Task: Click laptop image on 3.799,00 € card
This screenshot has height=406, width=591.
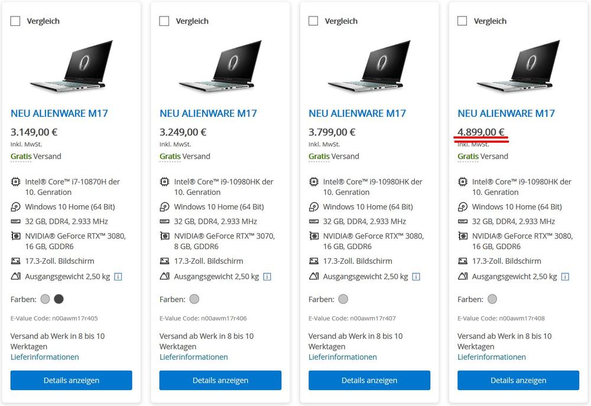Action: coord(369,65)
